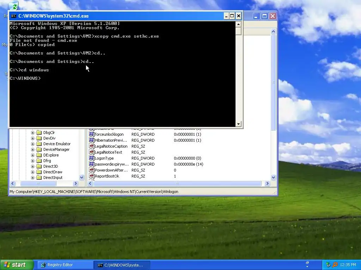This screenshot has width=361, height=270.
Task: Open the Recycle Bin desktop icon
Action: [x=14, y=6]
